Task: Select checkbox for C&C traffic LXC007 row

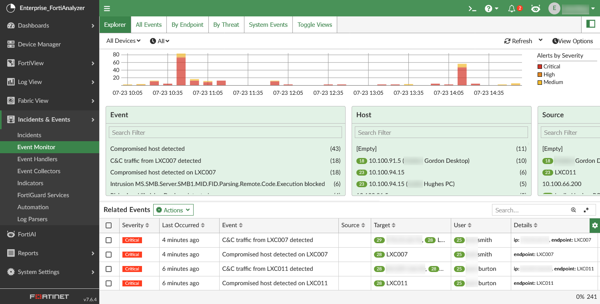Action: pyautogui.click(x=109, y=240)
